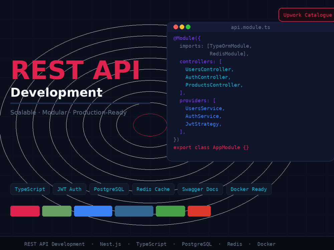
Task: Pick the orange-red color block
Action: (x=199, y=211)
